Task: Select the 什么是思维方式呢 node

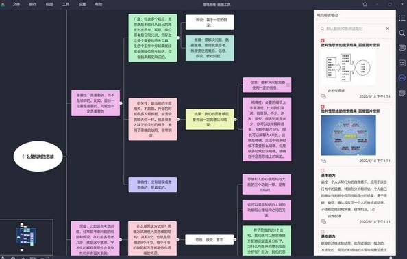Action: tap(152, 238)
